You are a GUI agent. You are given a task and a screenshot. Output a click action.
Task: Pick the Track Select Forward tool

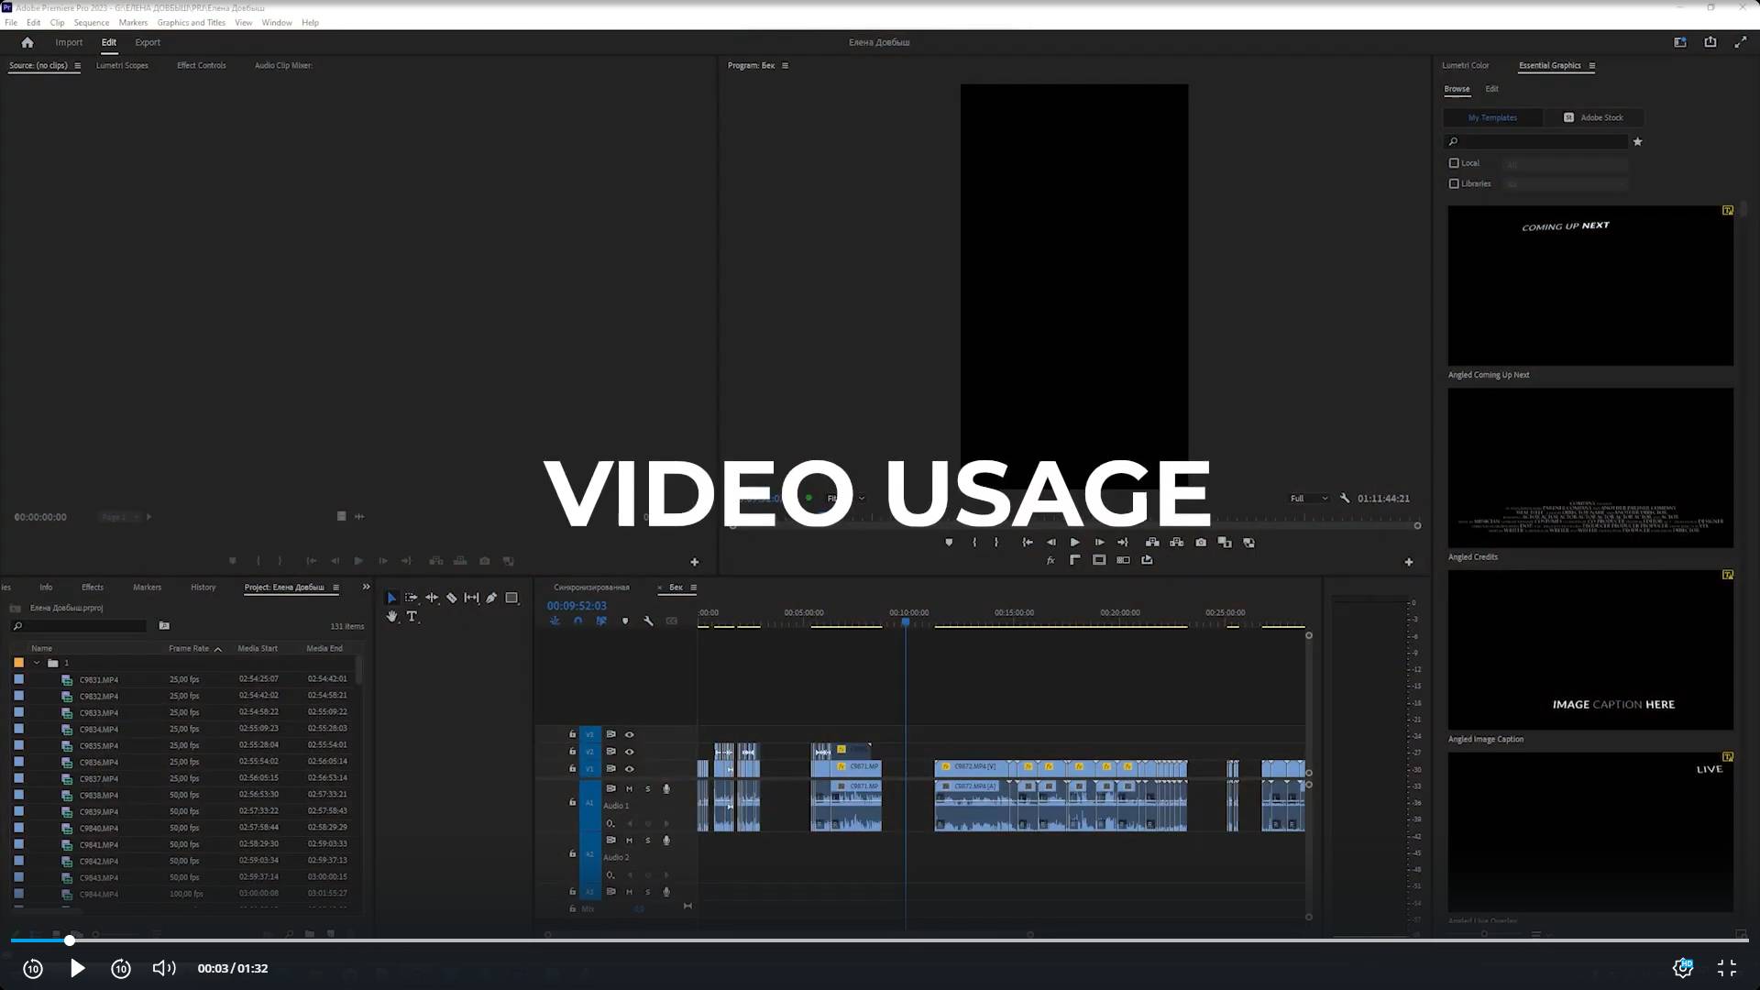coord(412,598)
